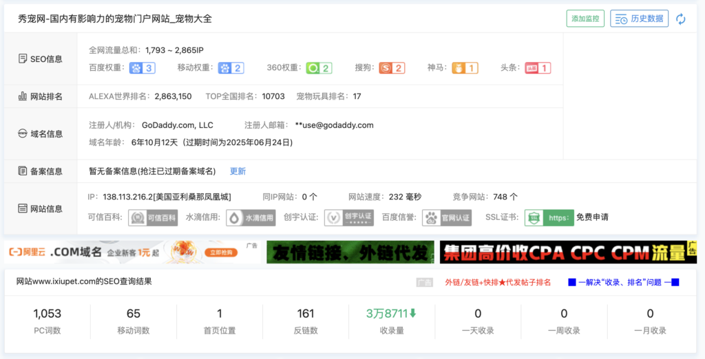Screen dimensions: 705x359
Task: Click email **use@godaddy.com
Action: (335, 125)
